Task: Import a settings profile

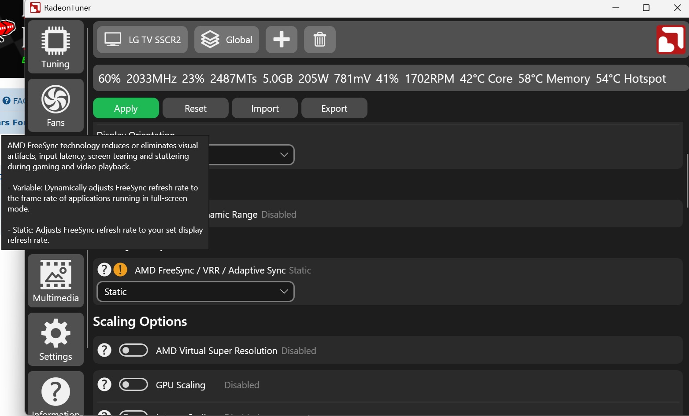Action: [265, 108]
